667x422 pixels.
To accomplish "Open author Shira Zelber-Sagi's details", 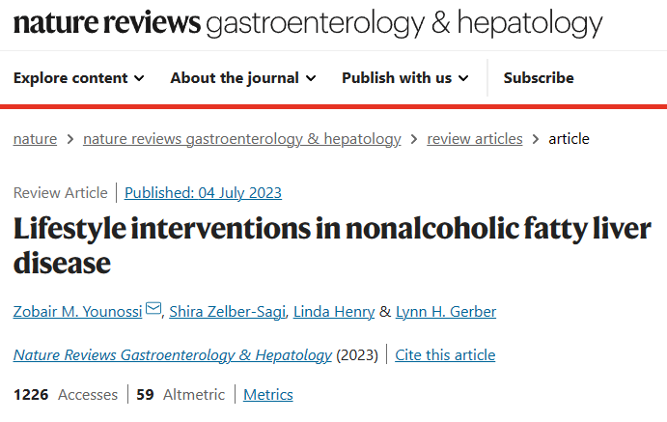I will [x=227, y=312].
